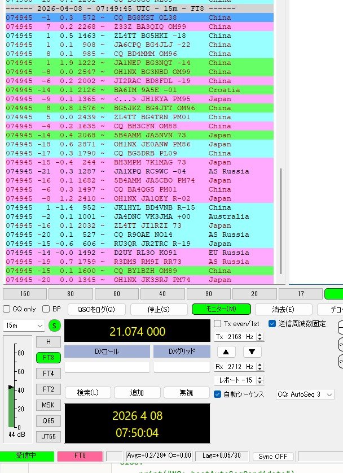343x473 pixels.
Task: Select decode row CQ BA4QGS PM01
Action: point(139,189)
